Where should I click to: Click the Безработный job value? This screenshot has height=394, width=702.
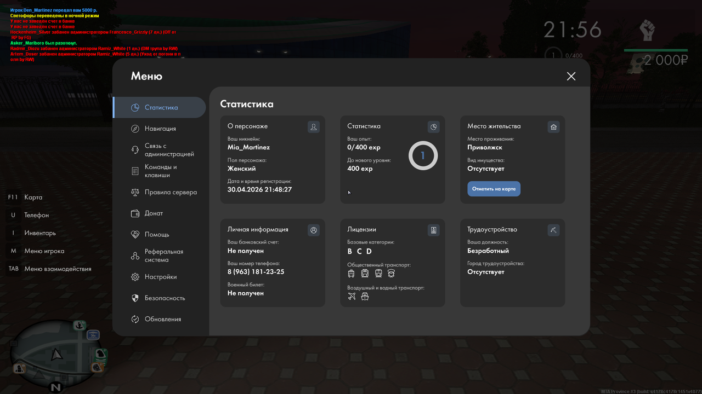click(488, 251)
